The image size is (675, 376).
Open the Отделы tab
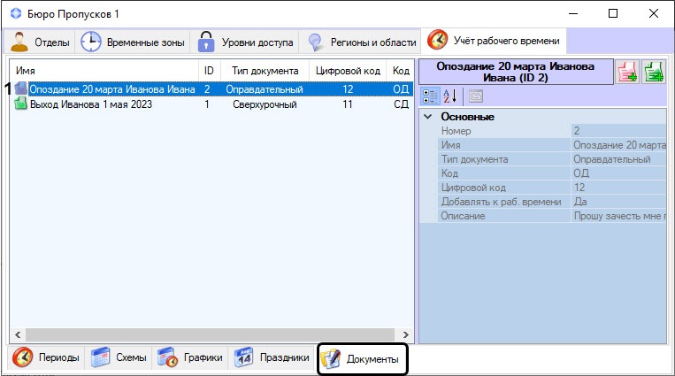40,42
